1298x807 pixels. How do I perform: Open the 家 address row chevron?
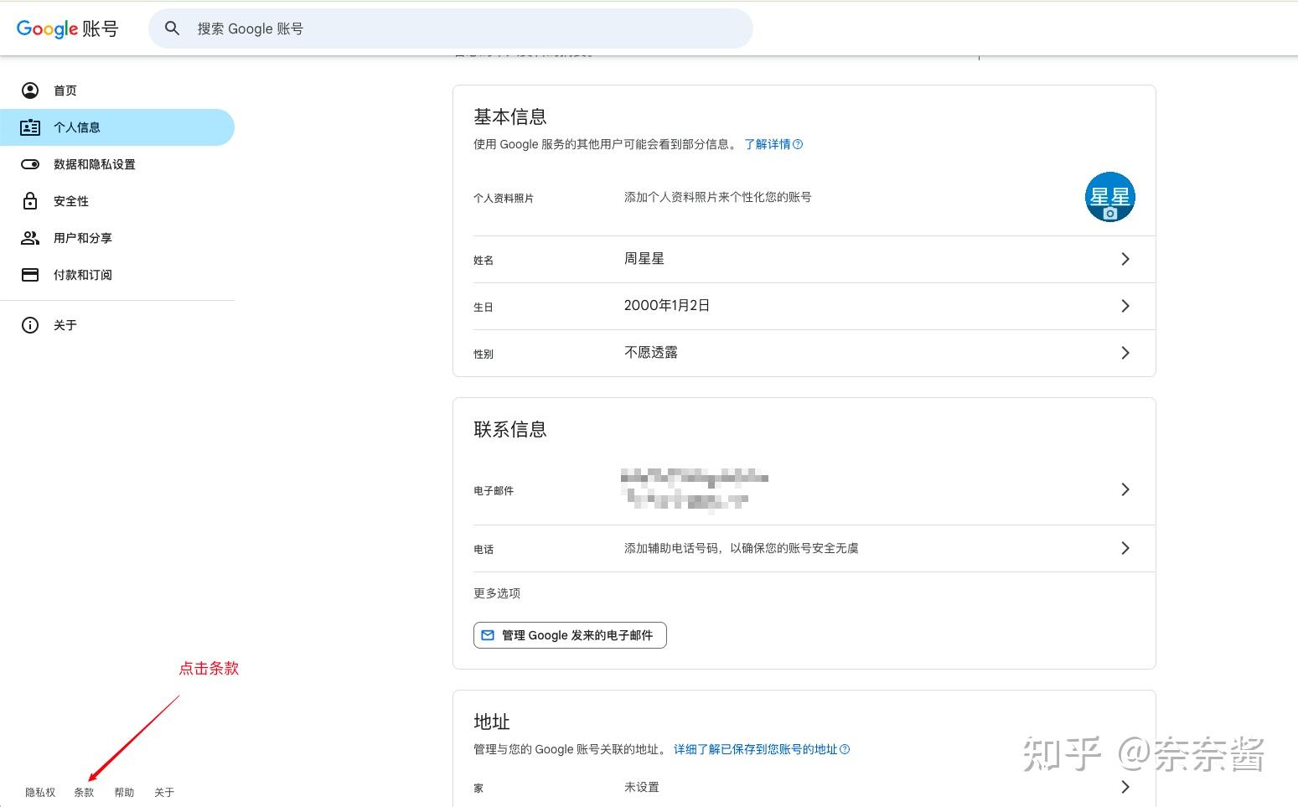[1125, 787]
